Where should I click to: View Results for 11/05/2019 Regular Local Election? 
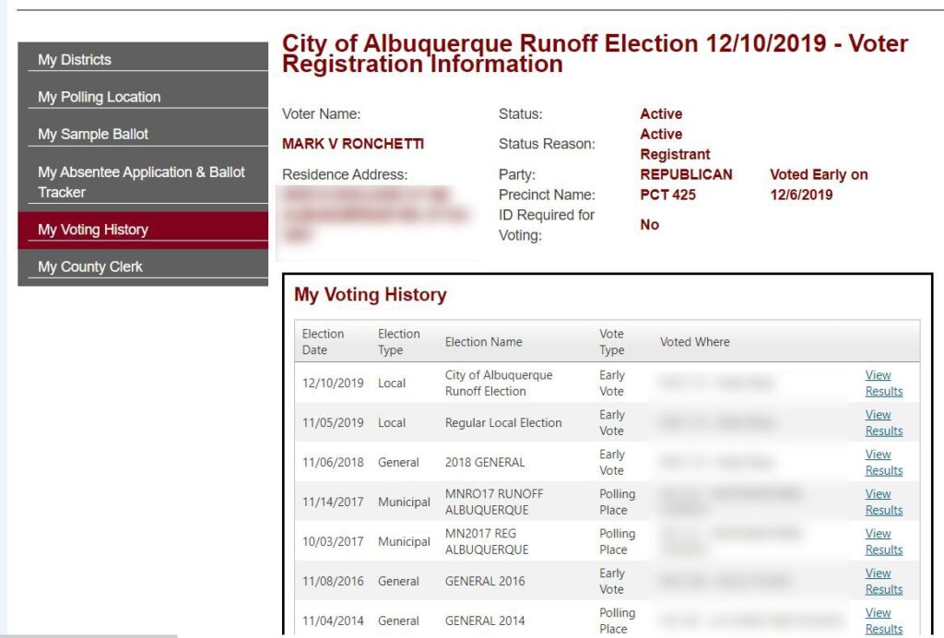point(884,422)
